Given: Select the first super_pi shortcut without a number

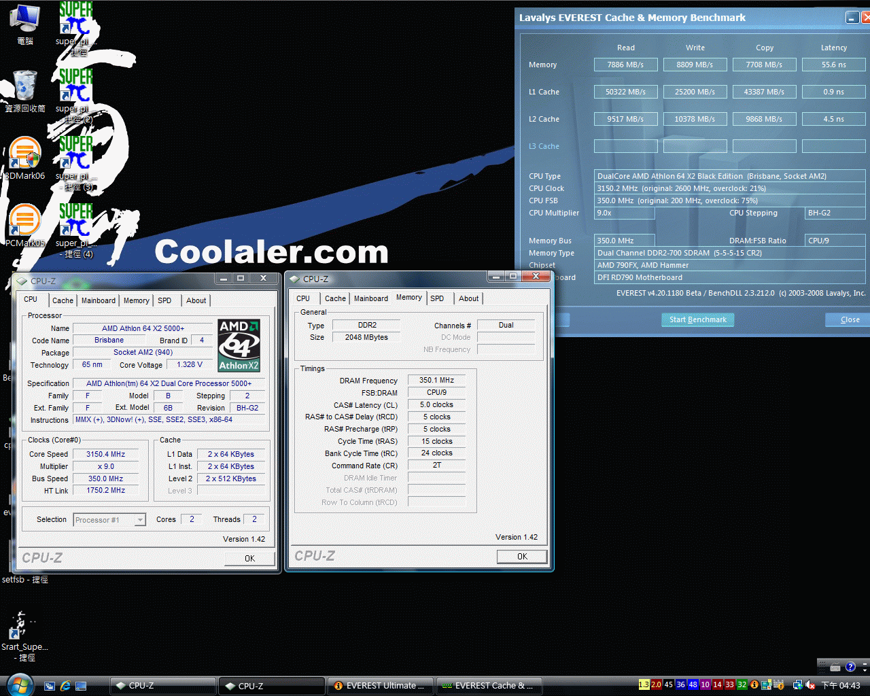Looking at the screenshot, I should click(75, 29).
